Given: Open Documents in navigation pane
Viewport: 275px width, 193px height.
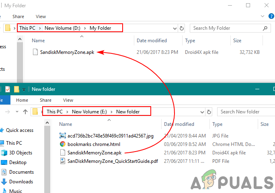Looking at the screenshot, I should click(x=21, y=172).
